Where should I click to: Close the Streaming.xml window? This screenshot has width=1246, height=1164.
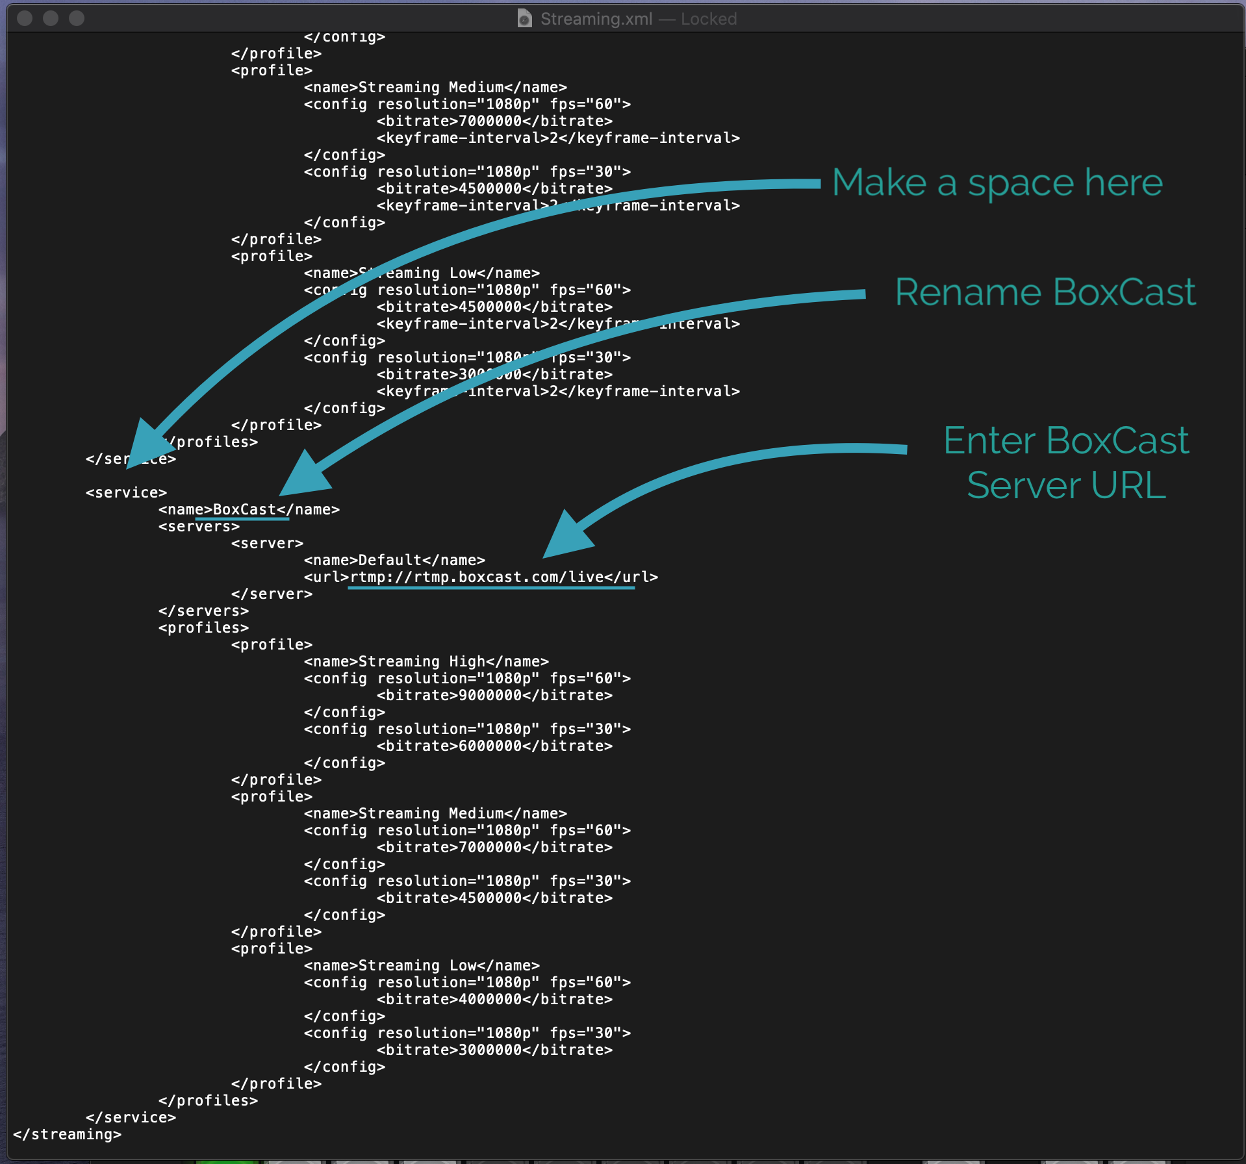[25, 18]
